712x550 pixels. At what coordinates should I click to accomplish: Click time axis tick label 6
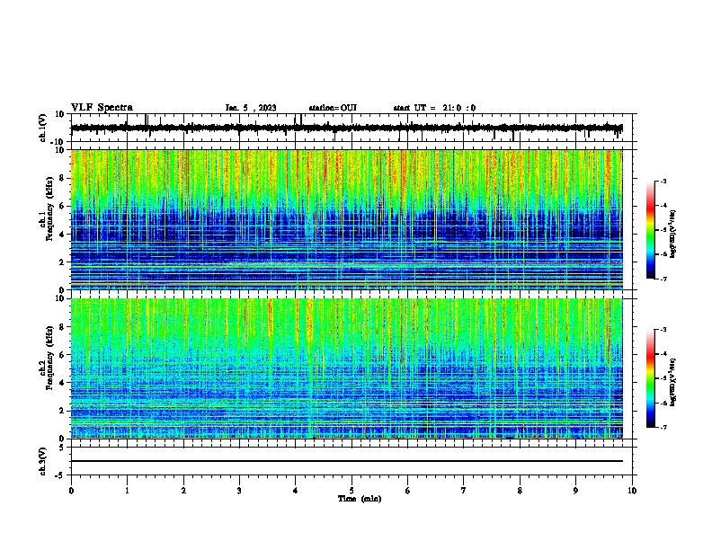point(408,491)
